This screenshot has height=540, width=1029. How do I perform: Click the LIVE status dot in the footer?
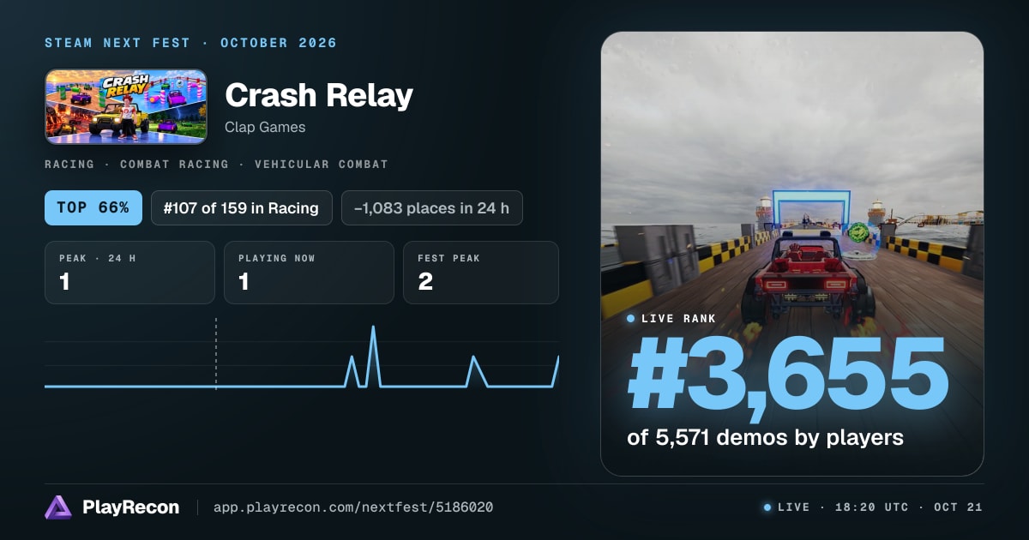pos(767,507)
